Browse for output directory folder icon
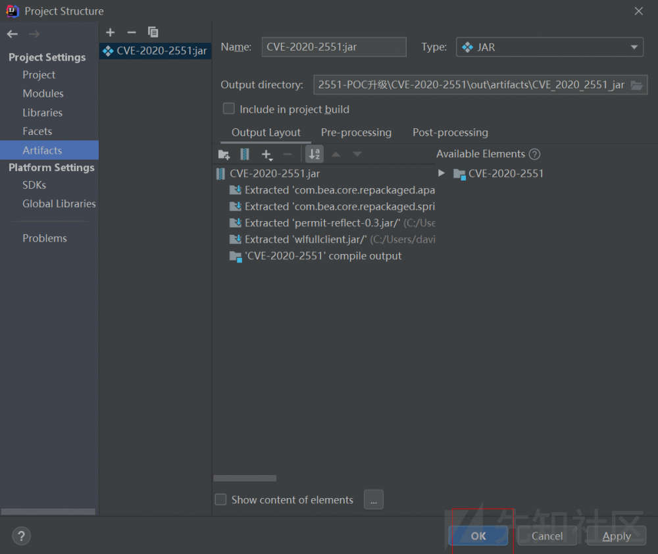658x554 pixels. click(636, 85)
